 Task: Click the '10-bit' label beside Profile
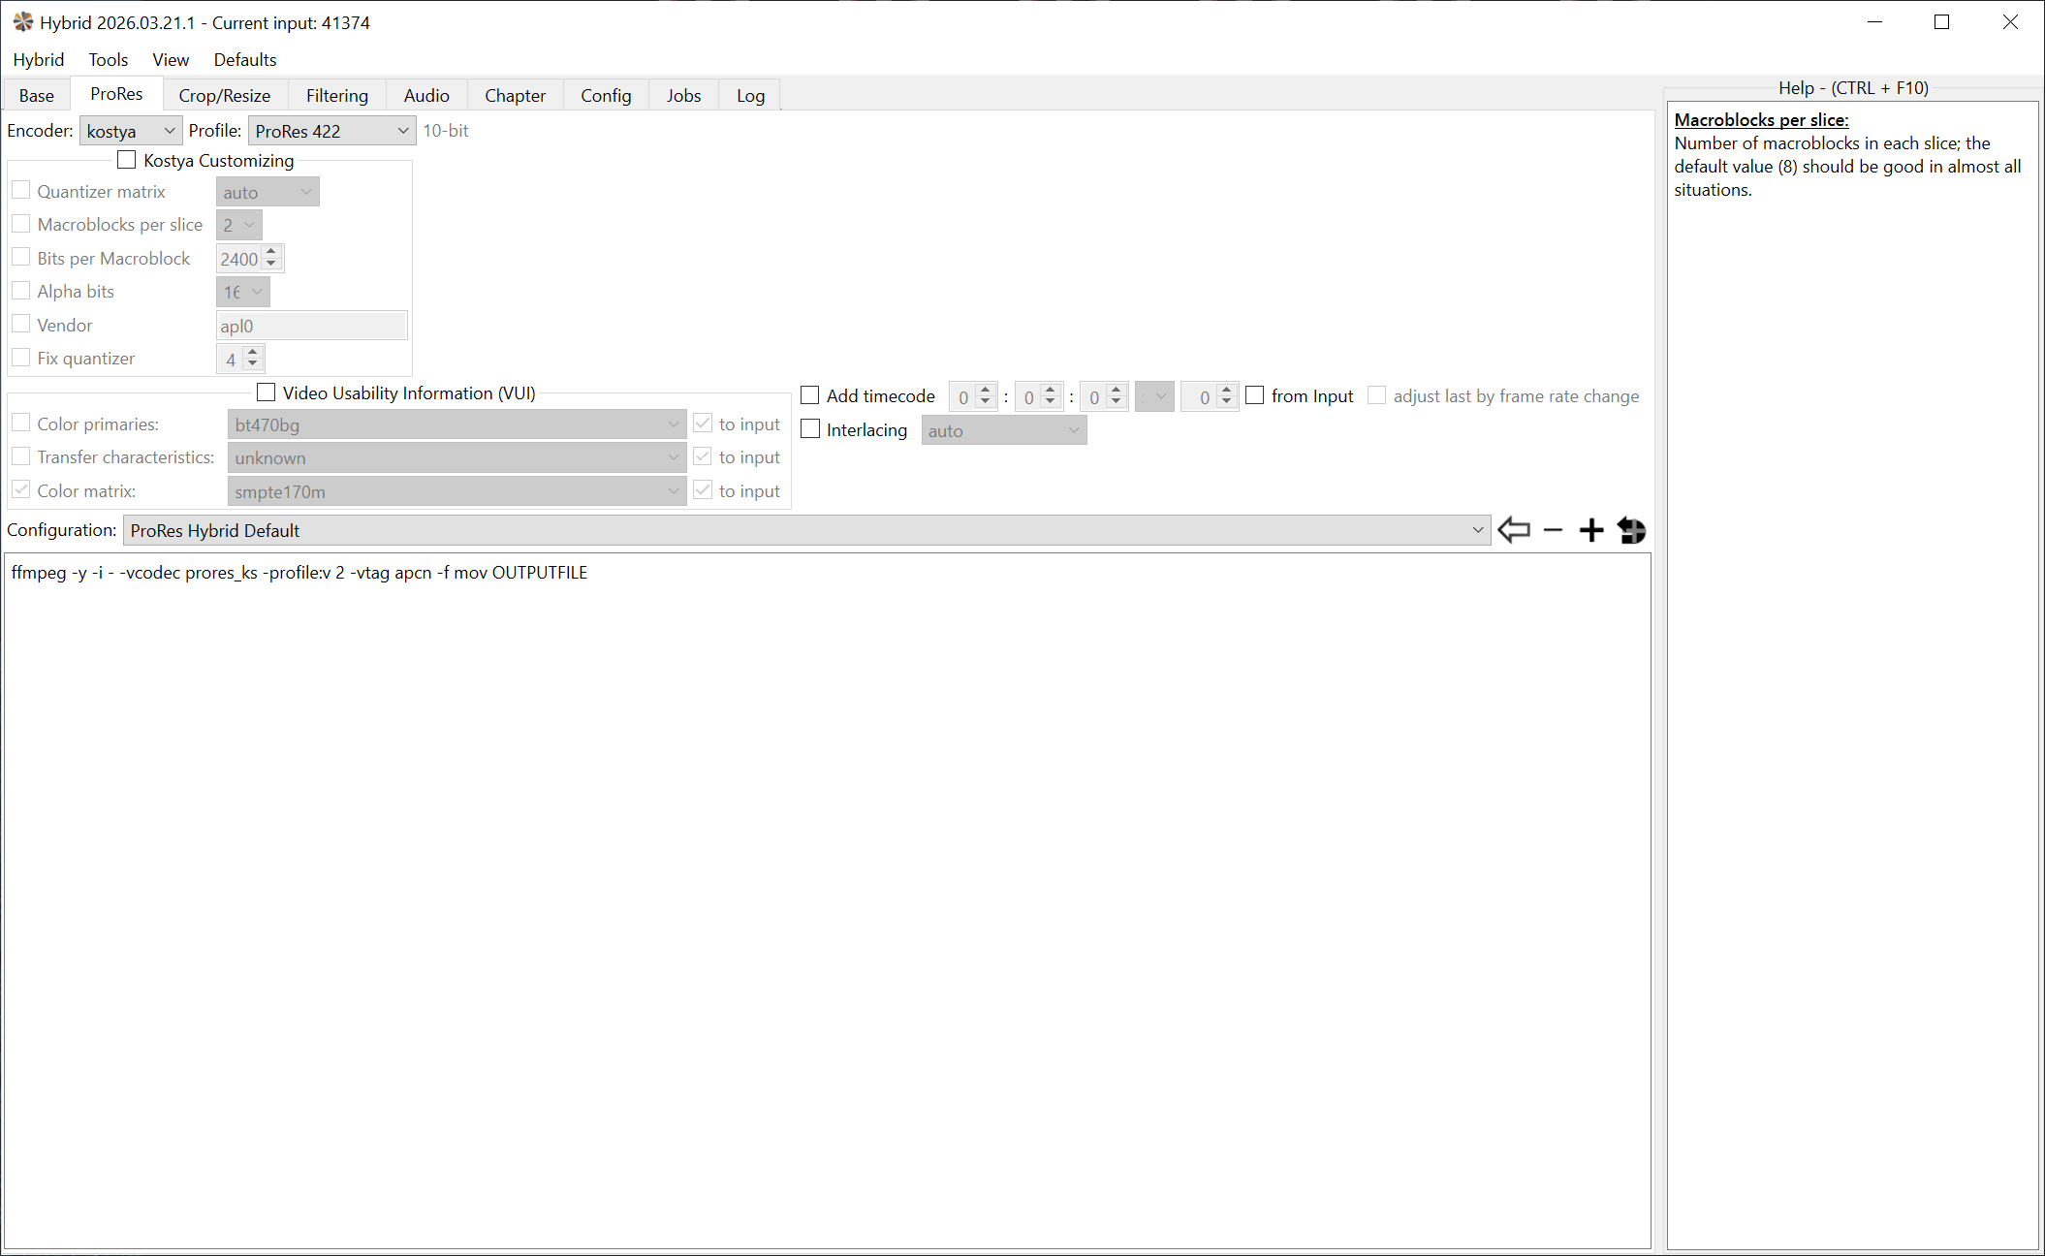[446, 130]
